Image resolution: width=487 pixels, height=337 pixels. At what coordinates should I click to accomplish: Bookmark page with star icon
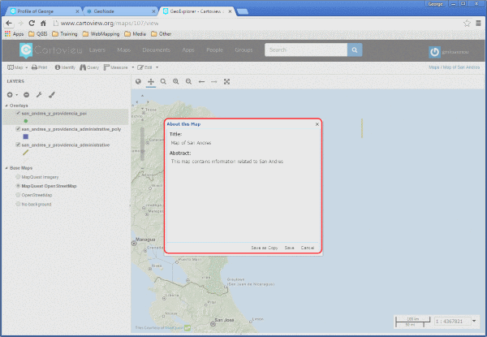467,24
